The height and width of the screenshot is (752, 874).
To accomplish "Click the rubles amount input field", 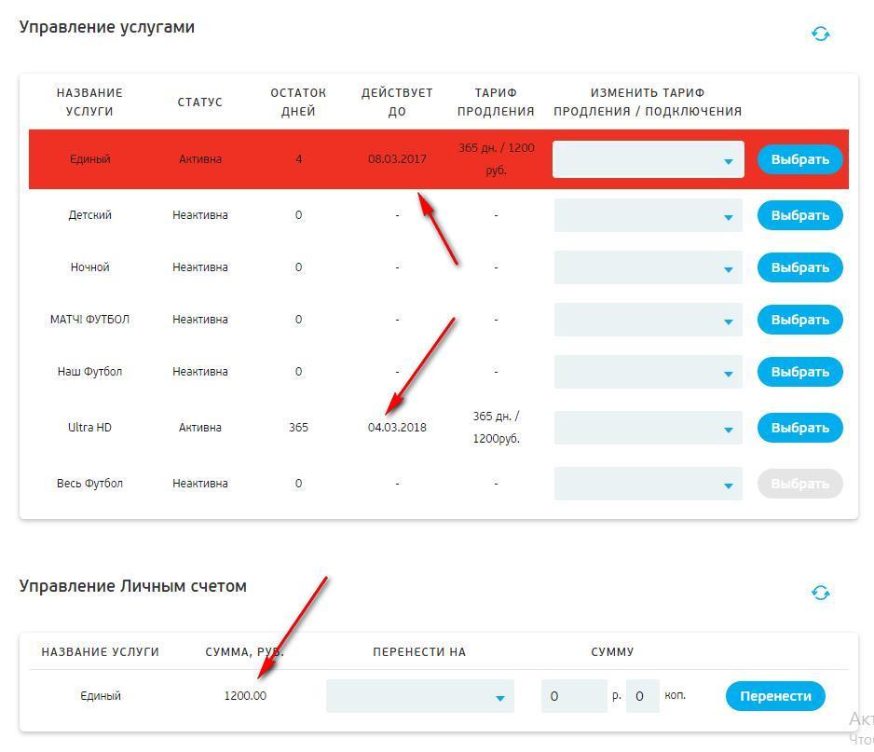I will click(573, 696).
